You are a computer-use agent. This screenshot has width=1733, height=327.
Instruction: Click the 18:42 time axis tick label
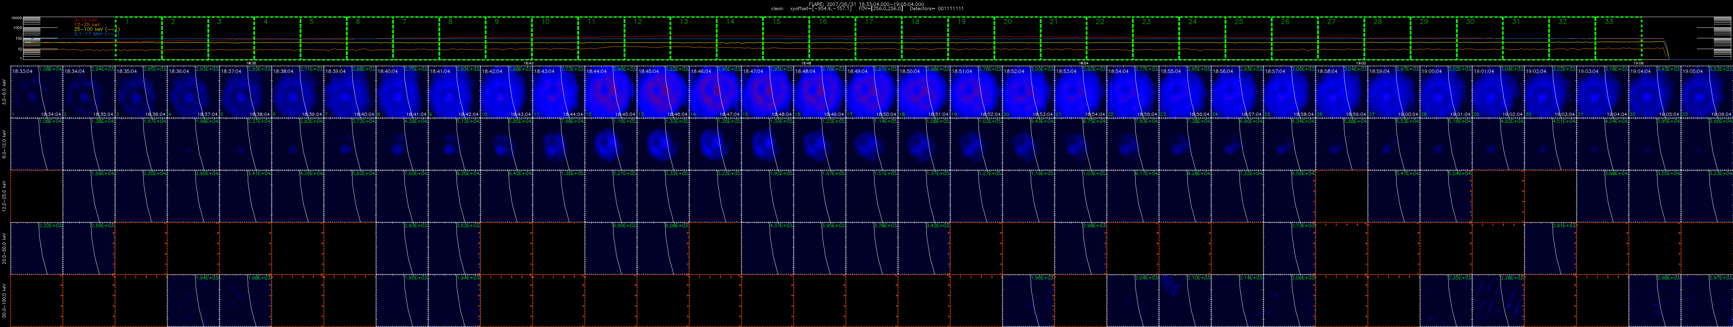[x=528, y=63]
